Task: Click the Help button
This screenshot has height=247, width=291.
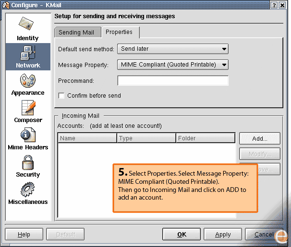Action: pos(24,235)
